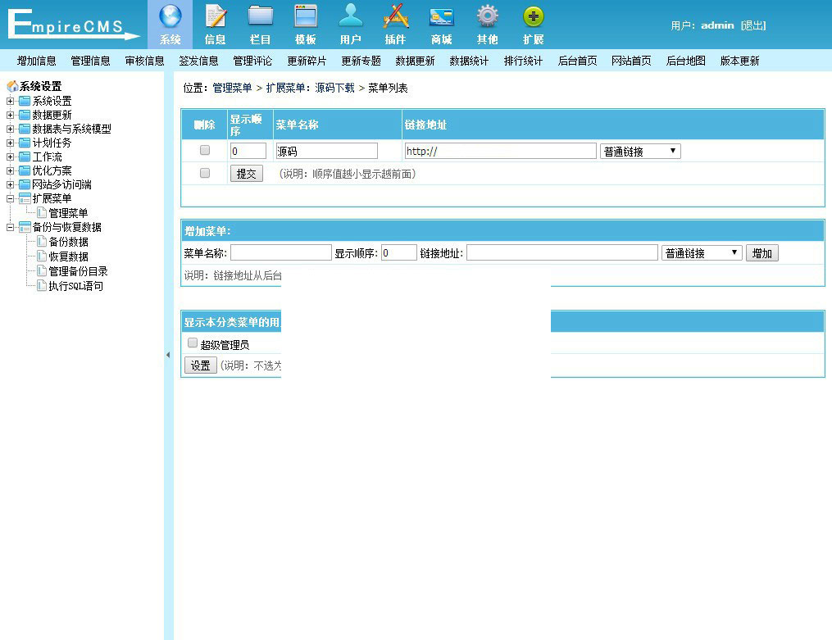Select the 模板 template icon

(306, 17)
